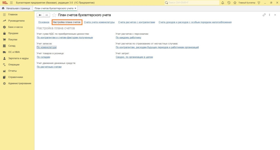This screenshot has width=280, height=150.
Task: Open the Банк и касса section
Action: [x=15, y=27]
